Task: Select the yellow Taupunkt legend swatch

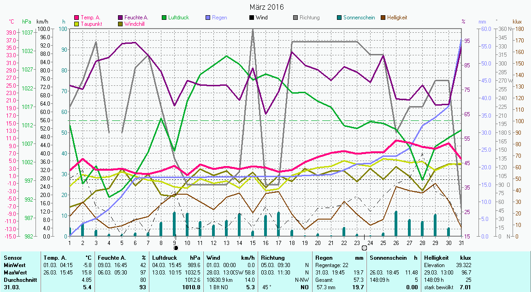Action: (77, 24)
